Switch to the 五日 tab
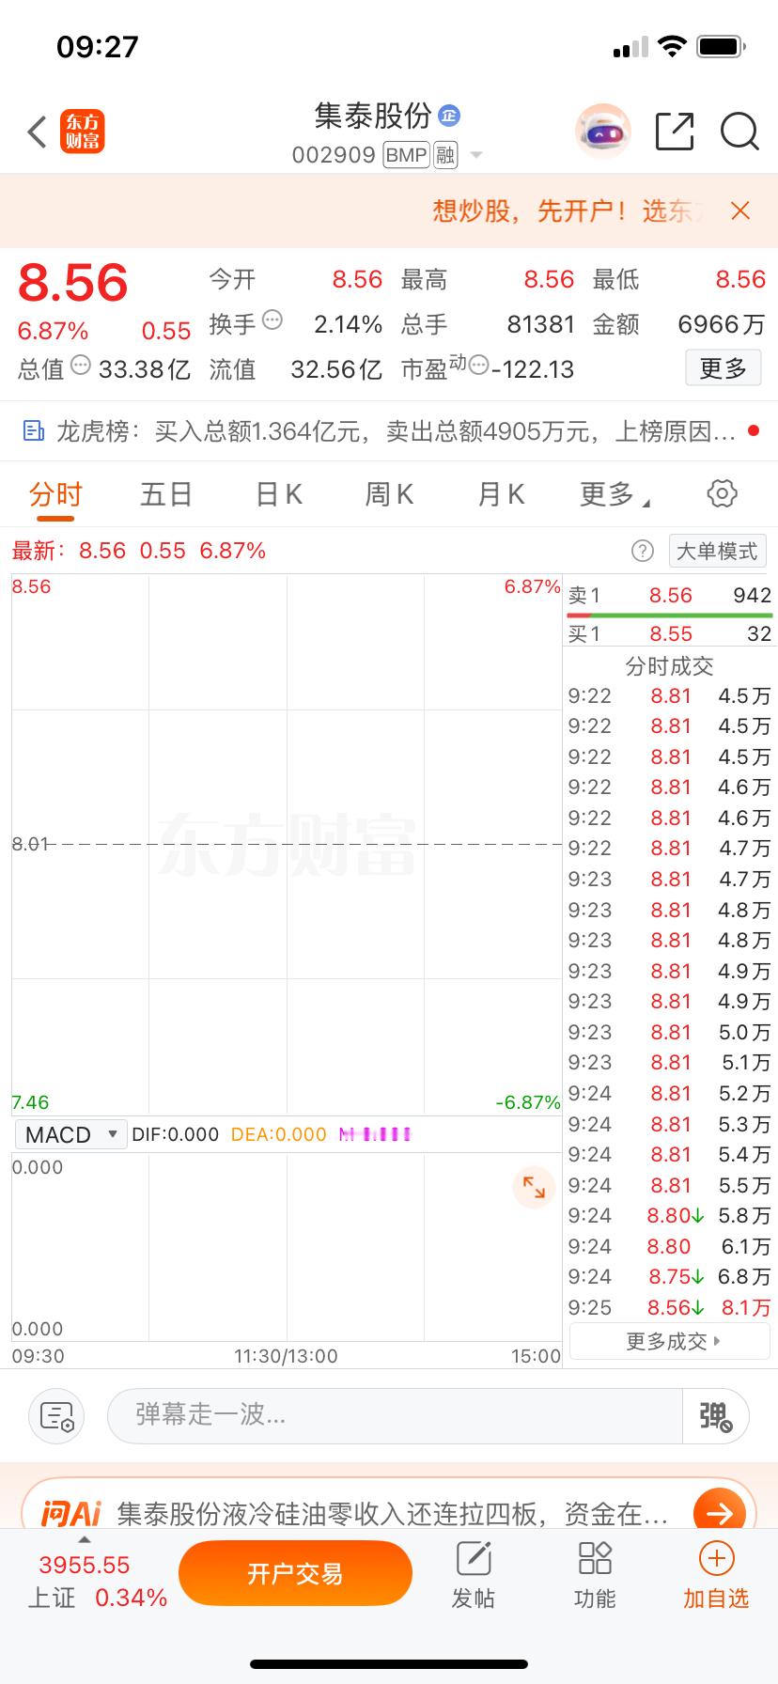 click(x=166, y=494)
